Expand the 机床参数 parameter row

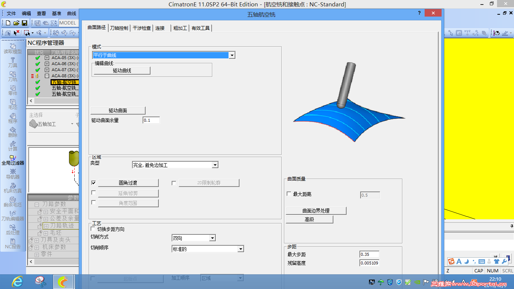tap(37, 248)
